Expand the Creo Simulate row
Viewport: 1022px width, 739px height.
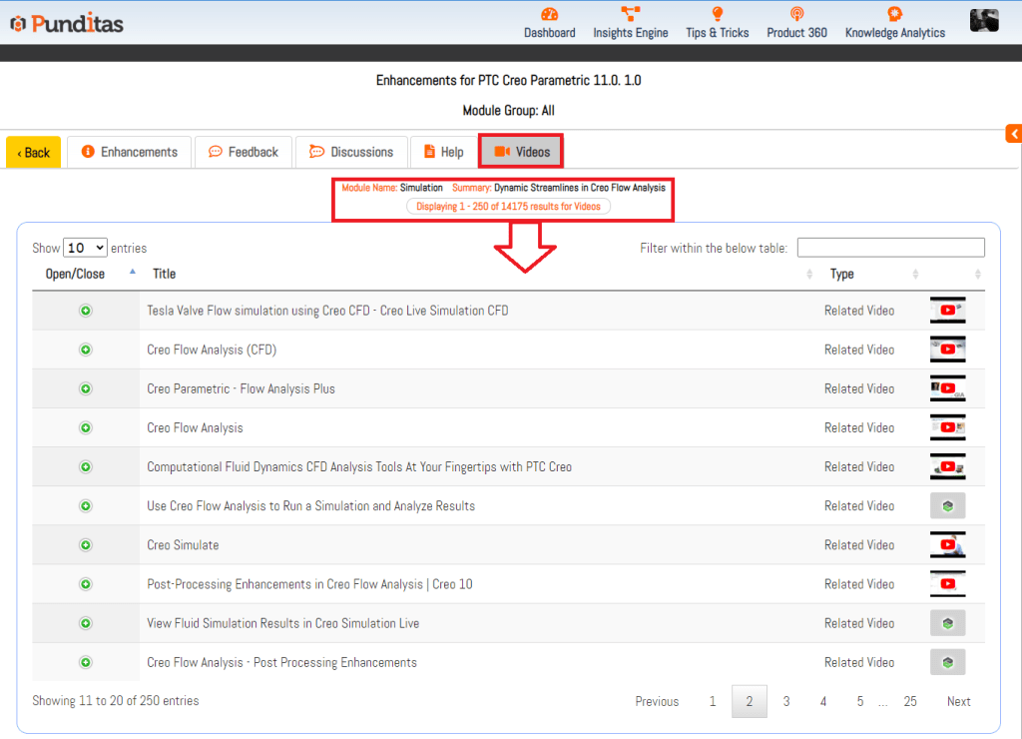[x=86, y=545]
